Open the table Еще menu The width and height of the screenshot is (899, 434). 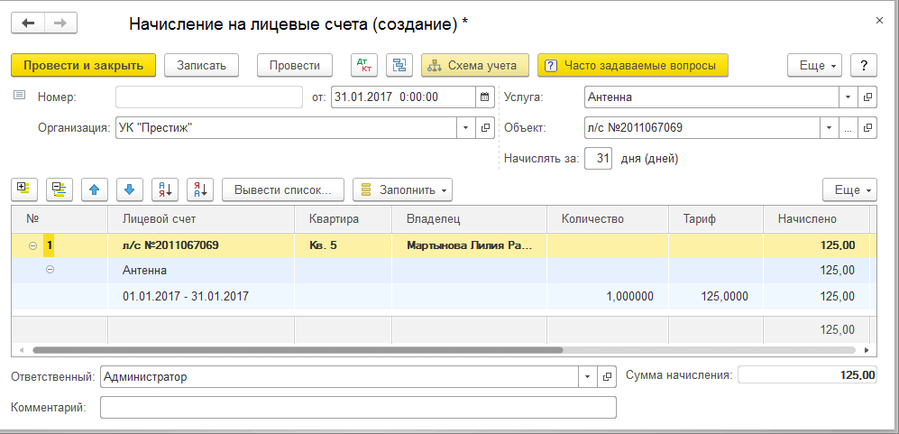click(849, 189)
